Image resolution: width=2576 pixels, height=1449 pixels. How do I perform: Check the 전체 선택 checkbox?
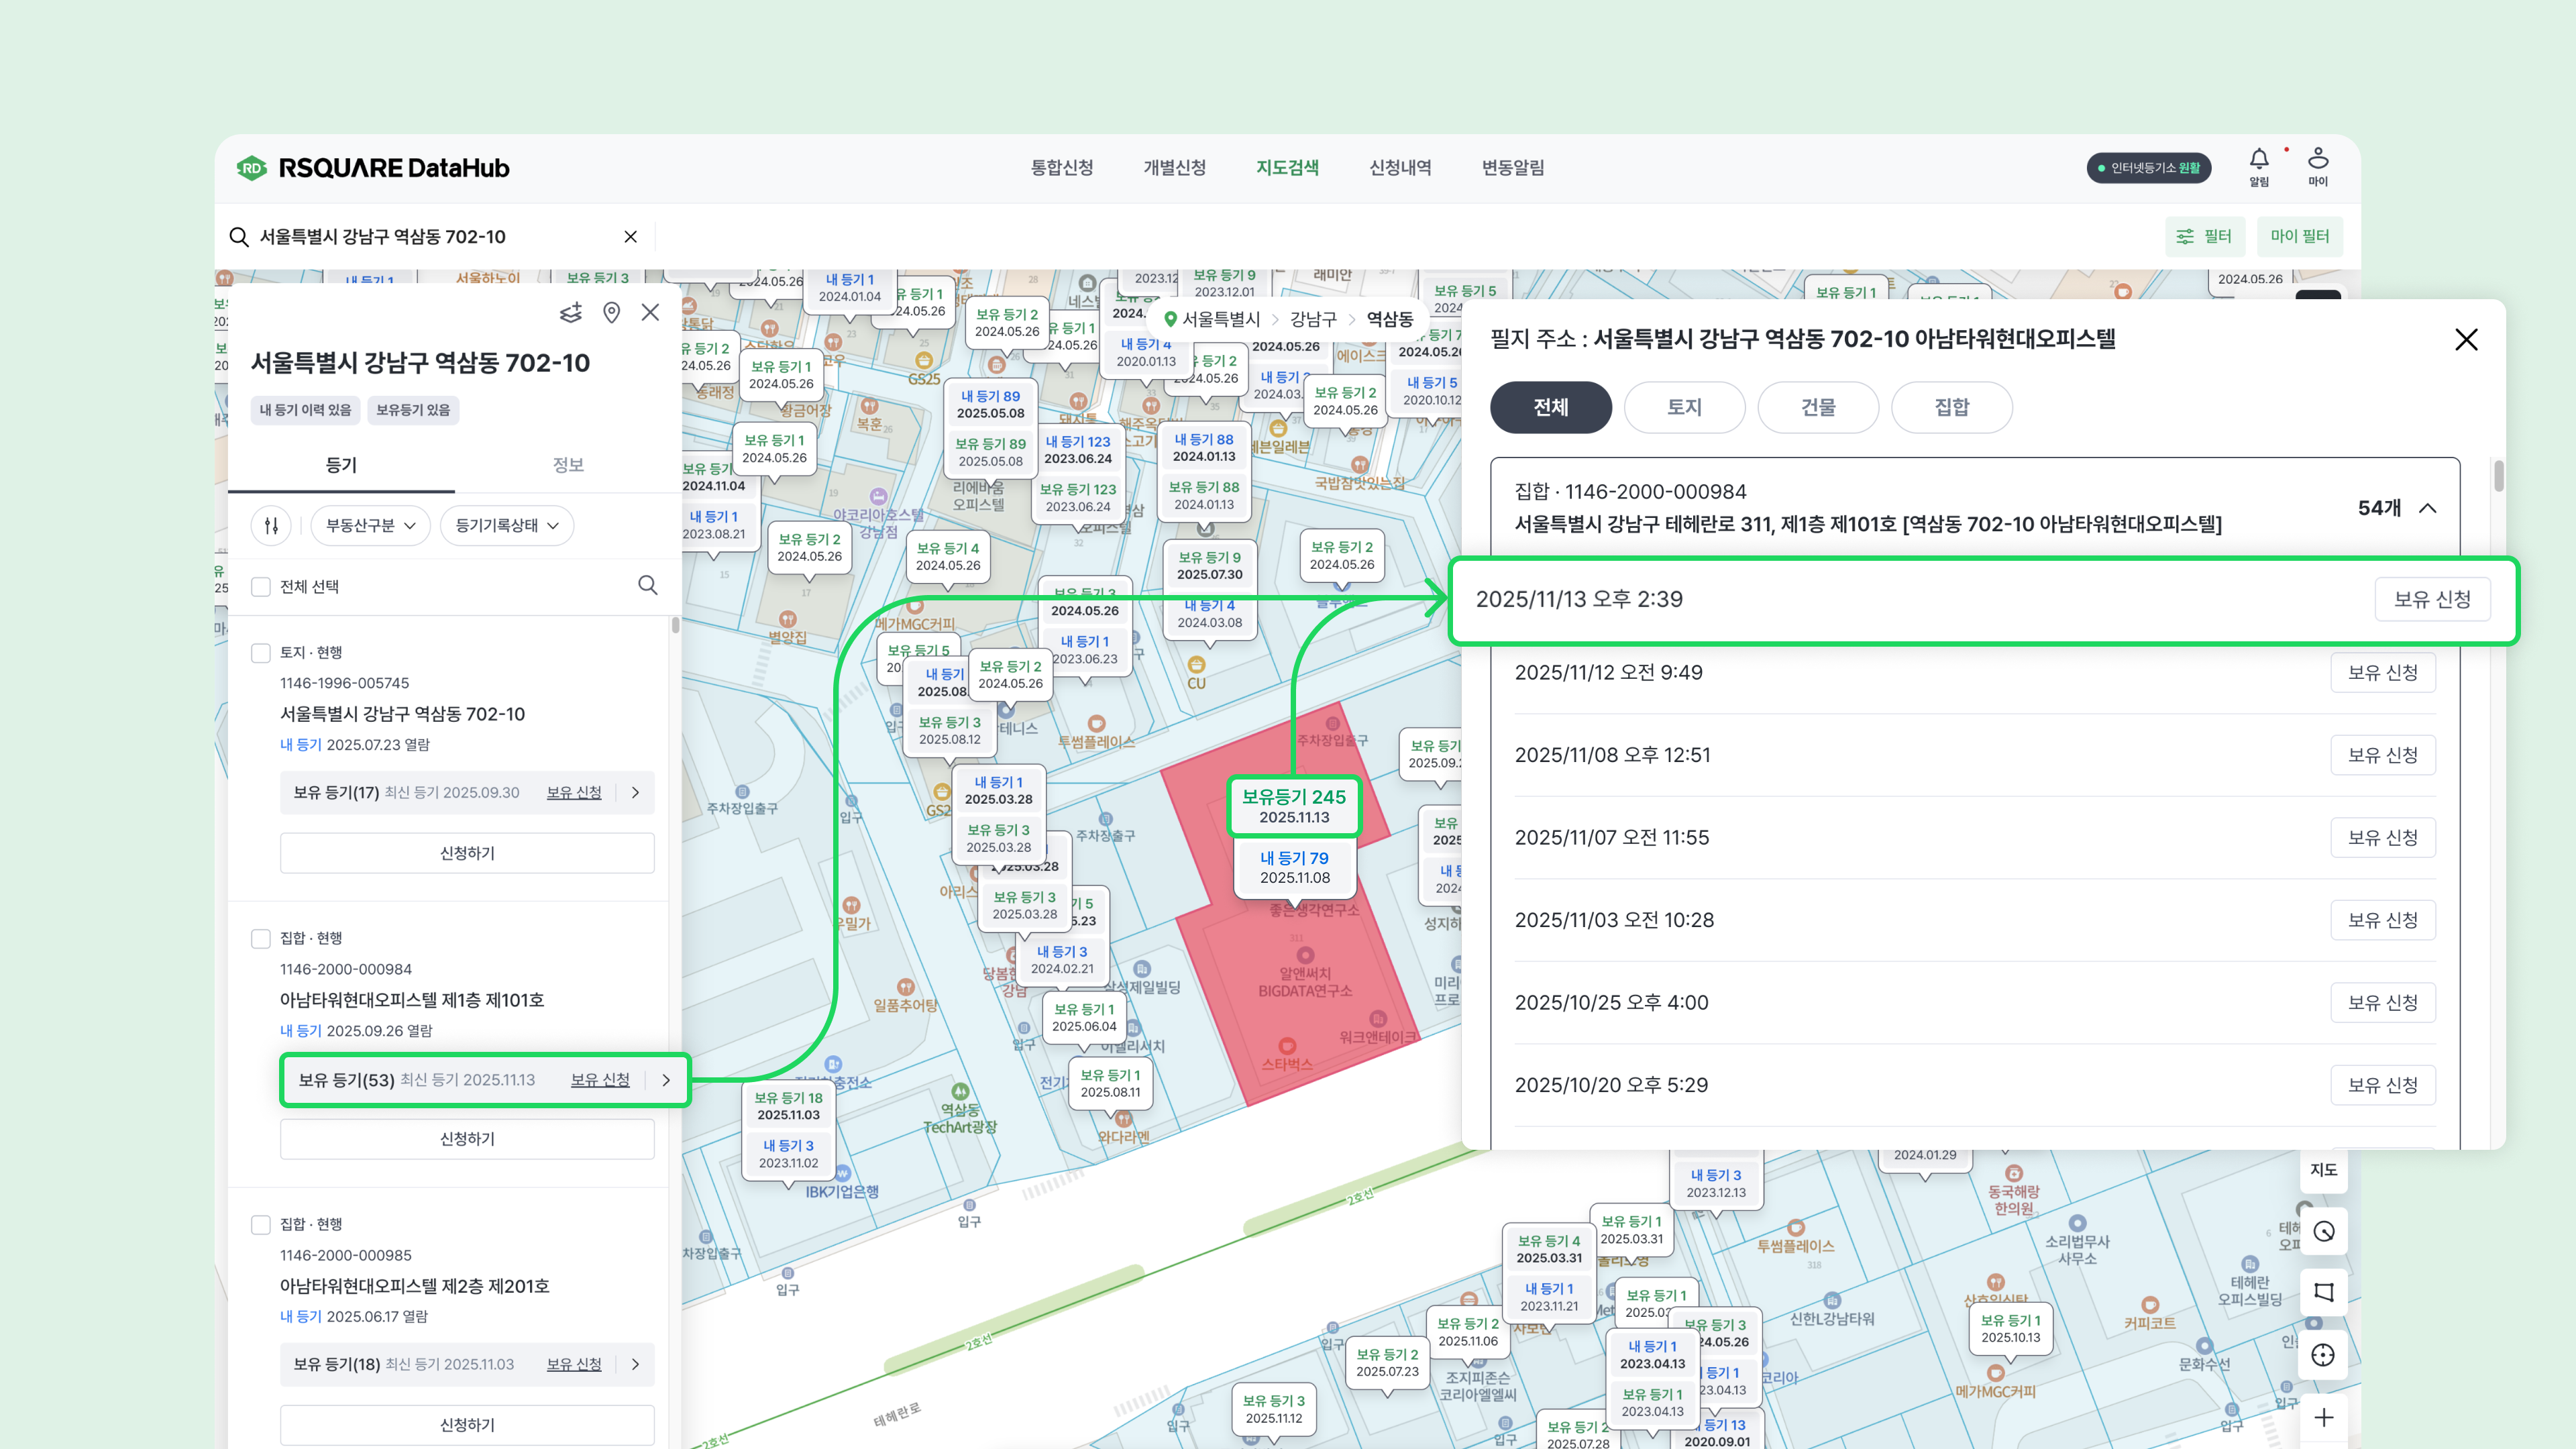coord(261,587)
